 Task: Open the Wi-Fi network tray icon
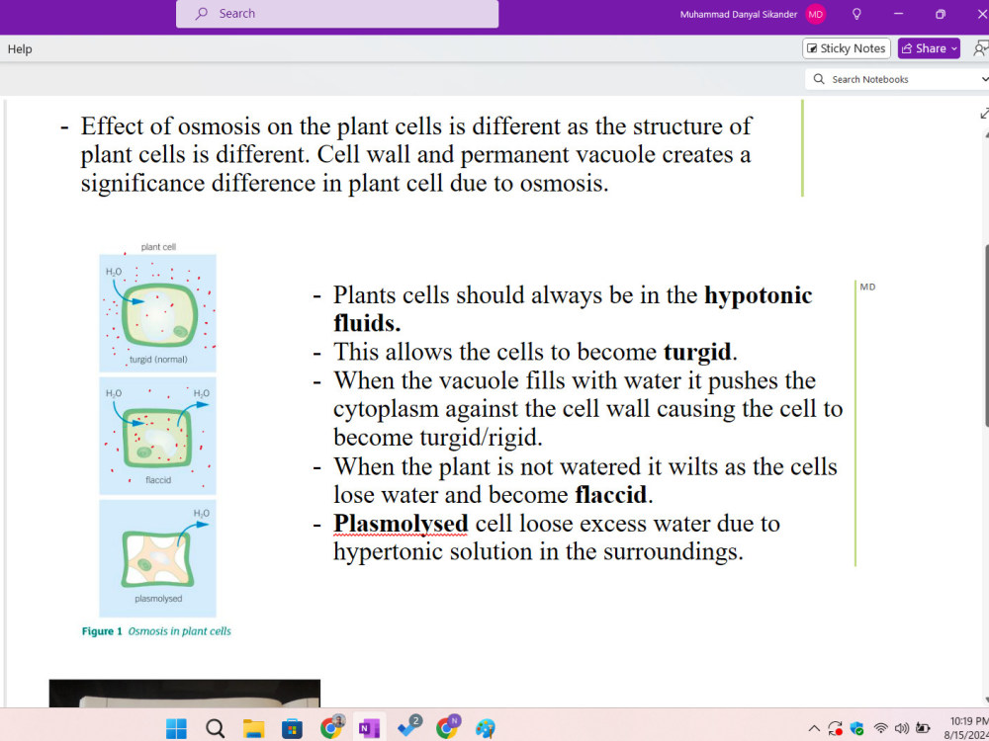(x=880, y=728)
